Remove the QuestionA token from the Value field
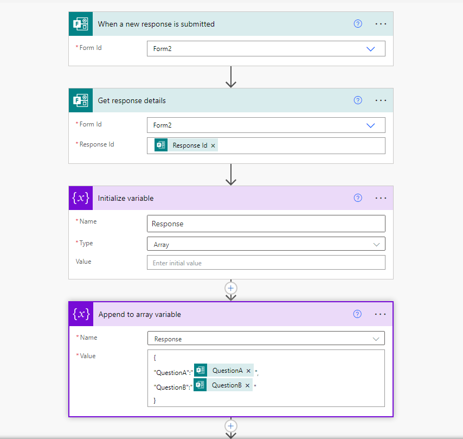 (248, 371)
